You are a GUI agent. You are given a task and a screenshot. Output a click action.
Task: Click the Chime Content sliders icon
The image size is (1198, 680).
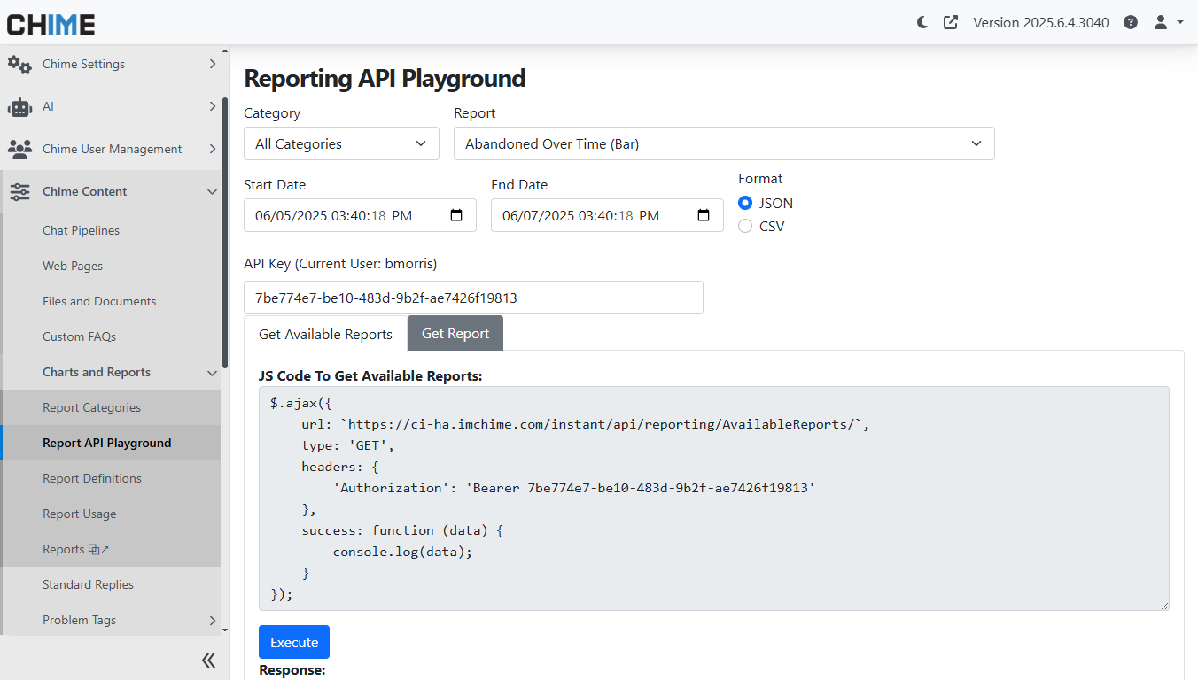(19, 191)
